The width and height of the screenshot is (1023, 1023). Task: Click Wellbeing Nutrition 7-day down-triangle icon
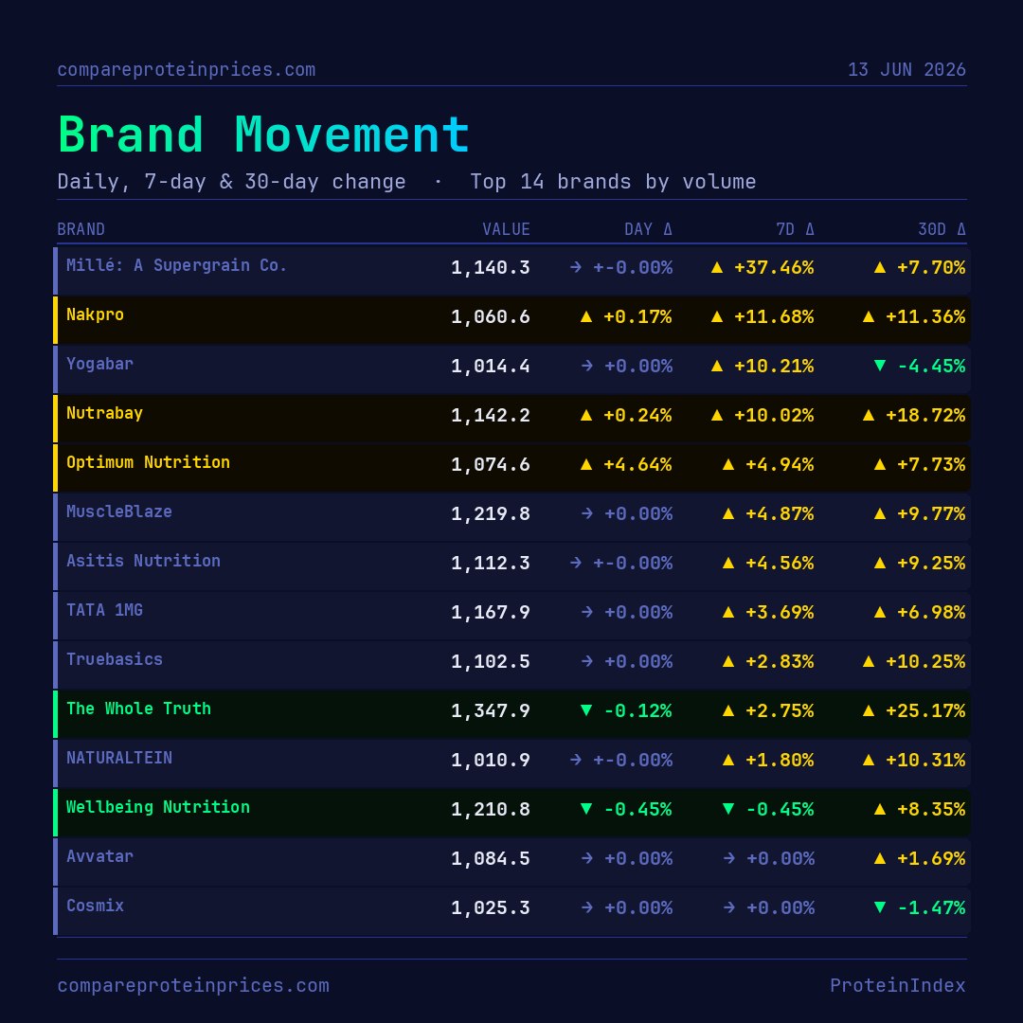click(x=728, y=809)
